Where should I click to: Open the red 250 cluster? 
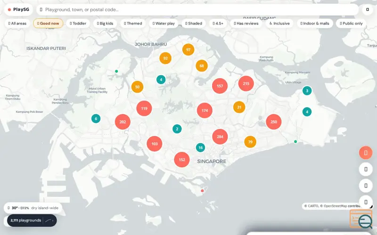click(x=274, y=122)
